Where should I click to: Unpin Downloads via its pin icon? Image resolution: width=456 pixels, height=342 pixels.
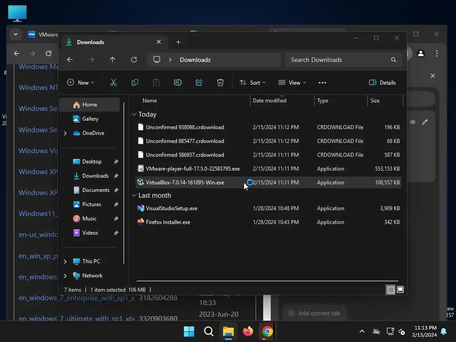click(x=116, y=176)
